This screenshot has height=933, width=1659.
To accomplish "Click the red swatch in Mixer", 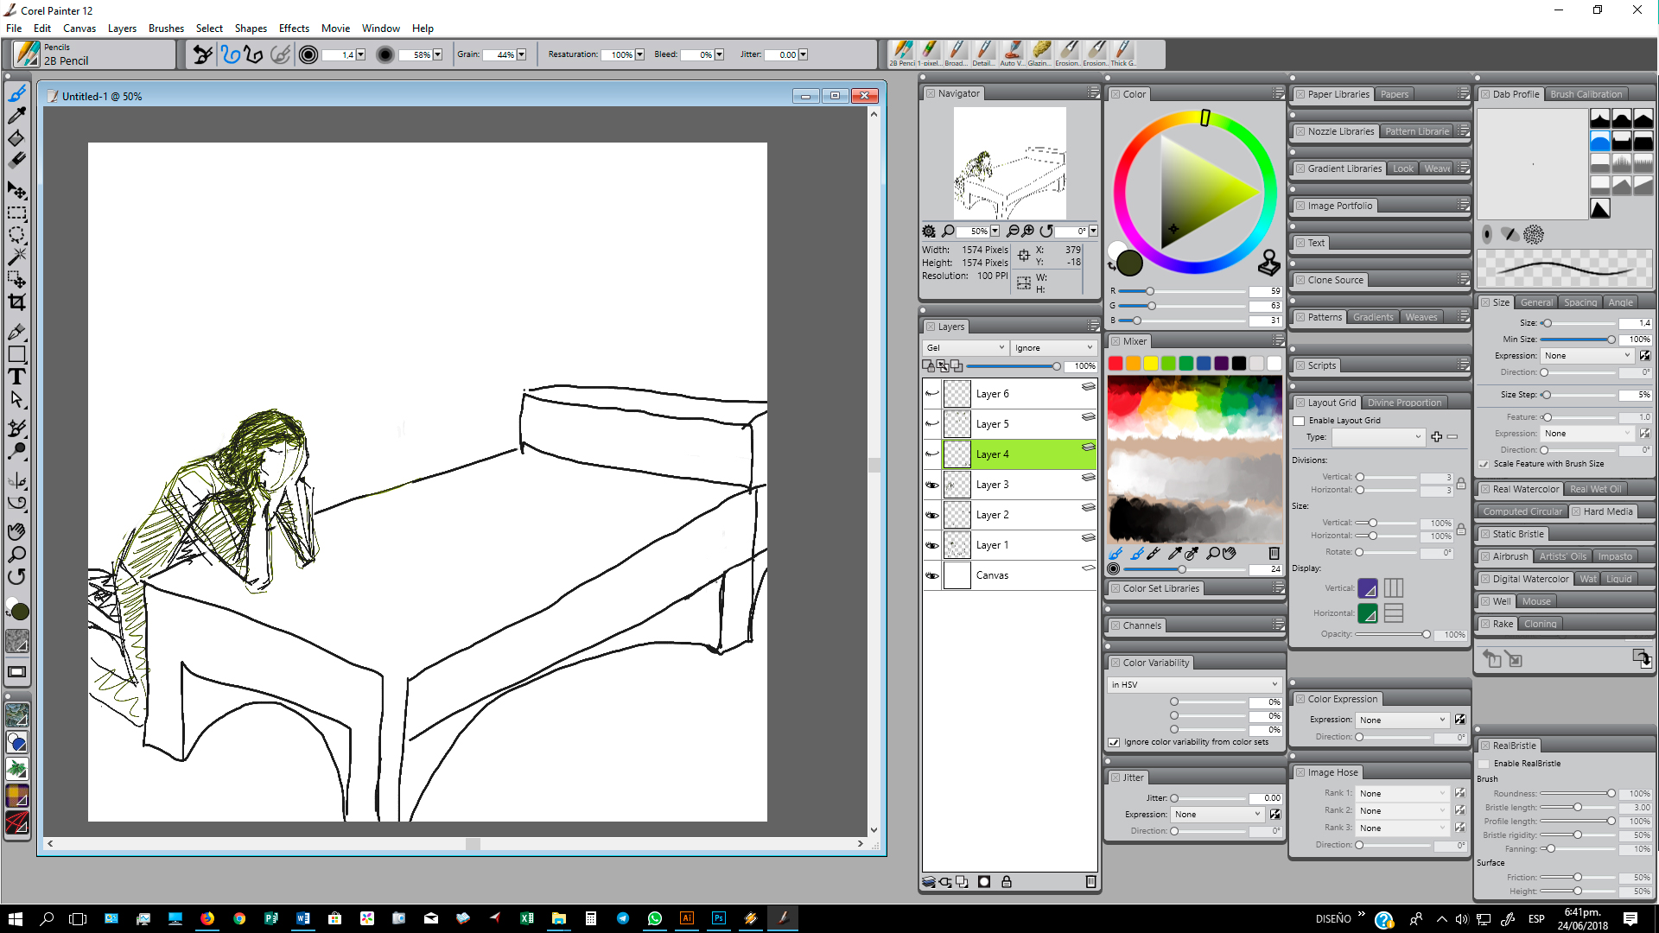I will (x=1116, y=364).
